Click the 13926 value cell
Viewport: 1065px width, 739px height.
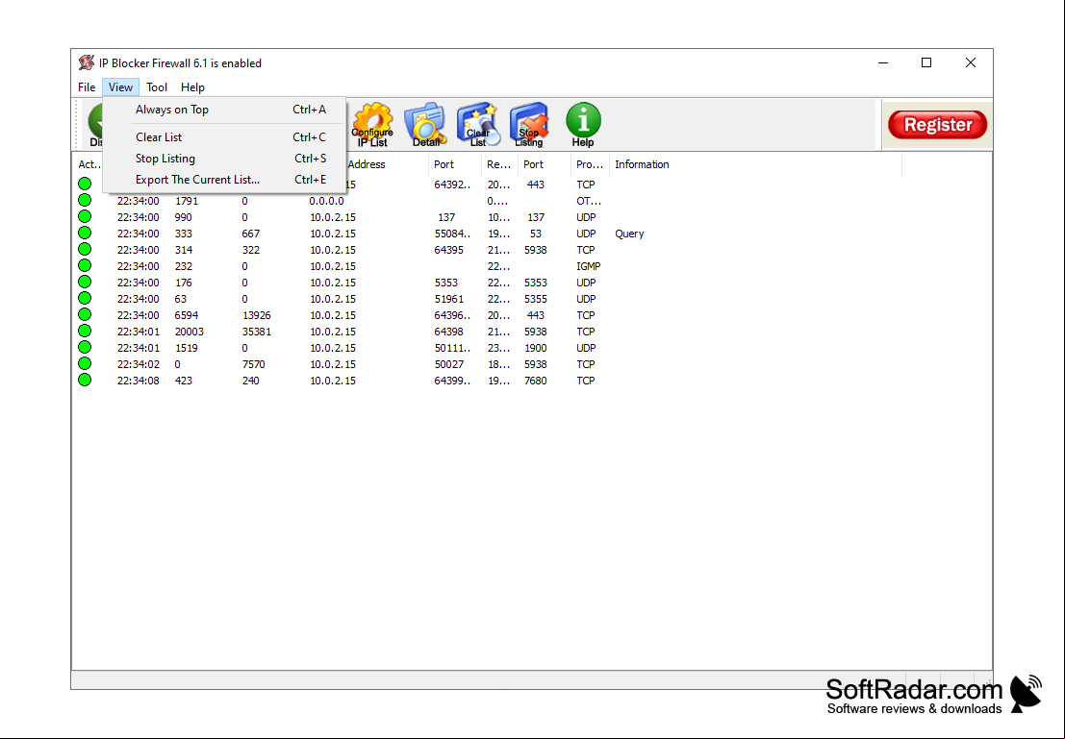[257, 315]
